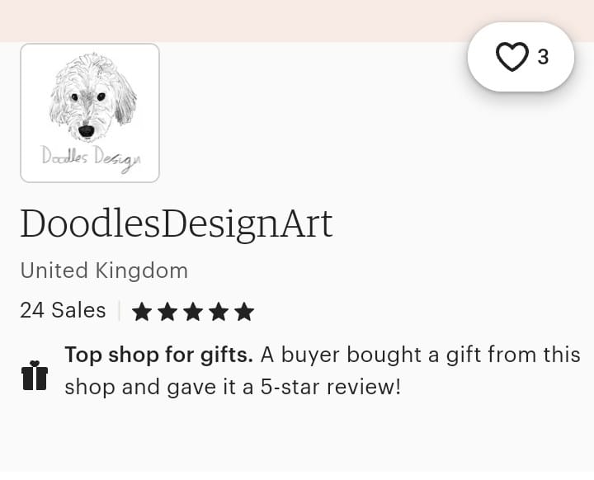594x480 pixels.
Task: Open the DoodlesDesignArt shop name link
Action: pos(177,224)
